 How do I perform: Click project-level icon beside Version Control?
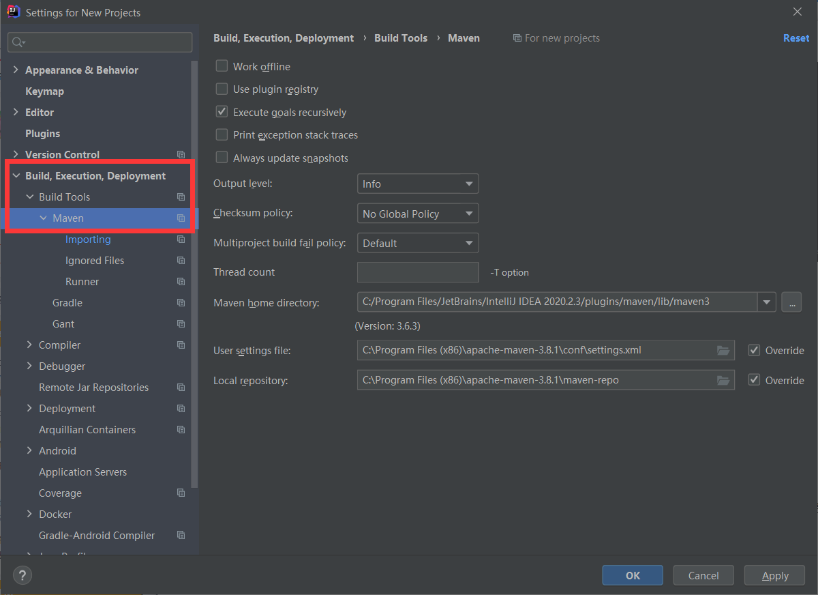181,155
